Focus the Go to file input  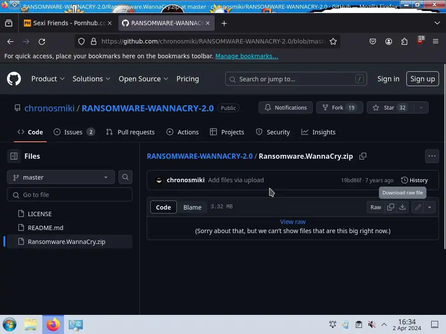(x=70, y=194)
